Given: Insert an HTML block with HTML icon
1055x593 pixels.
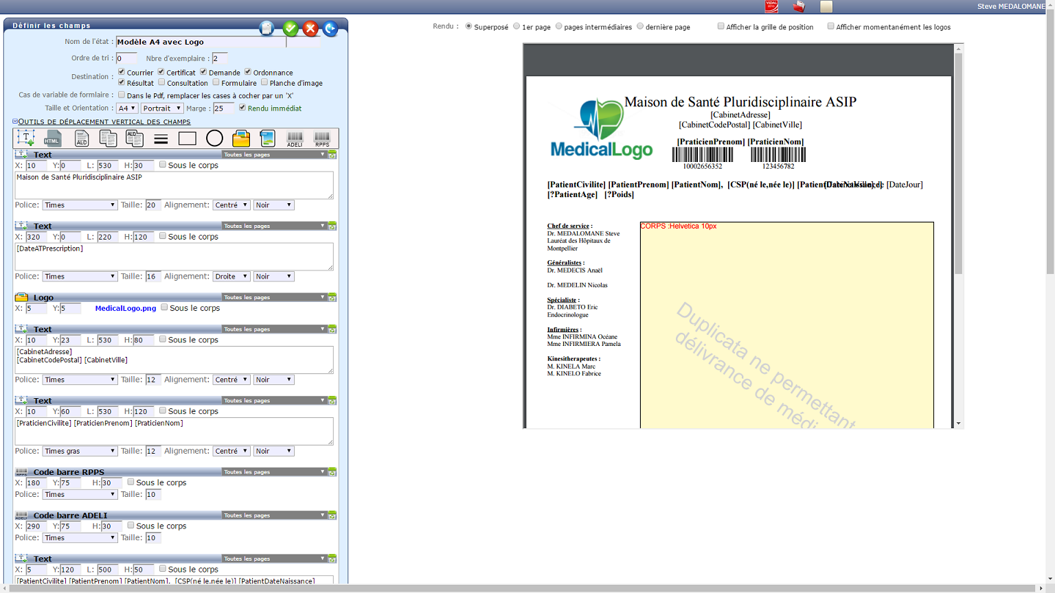Looking at the screenshot, I should coord(53,138).
